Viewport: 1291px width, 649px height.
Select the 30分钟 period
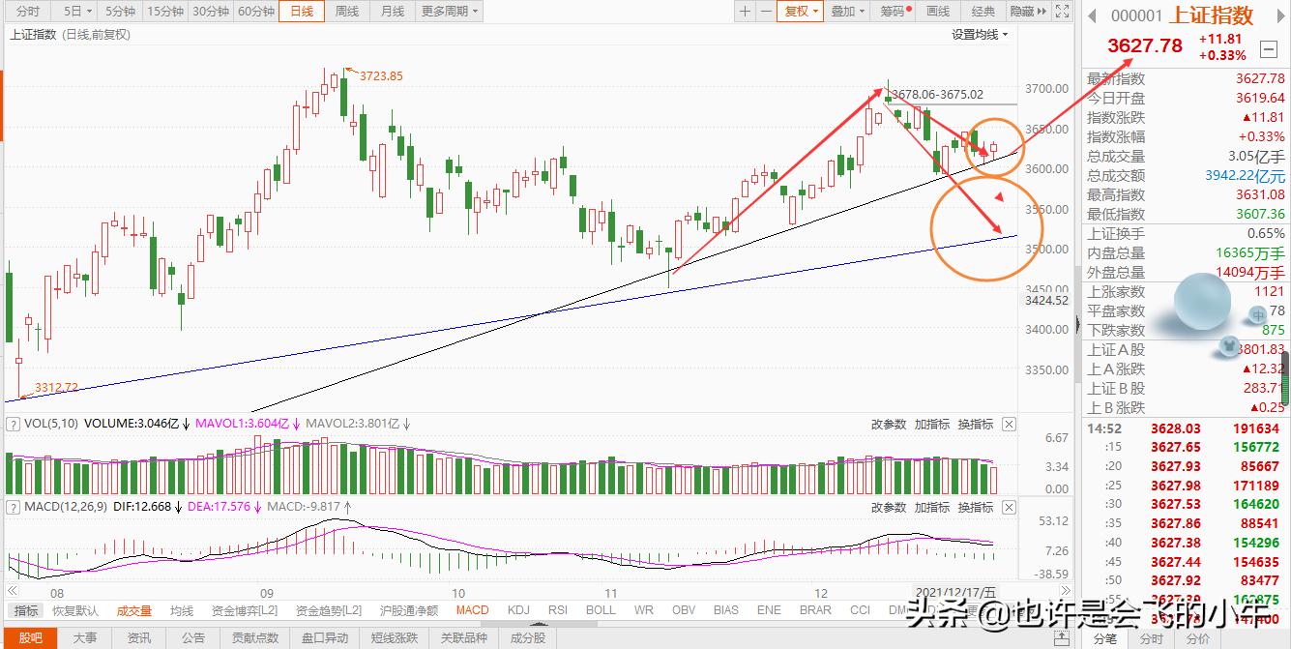coord(210,12)
